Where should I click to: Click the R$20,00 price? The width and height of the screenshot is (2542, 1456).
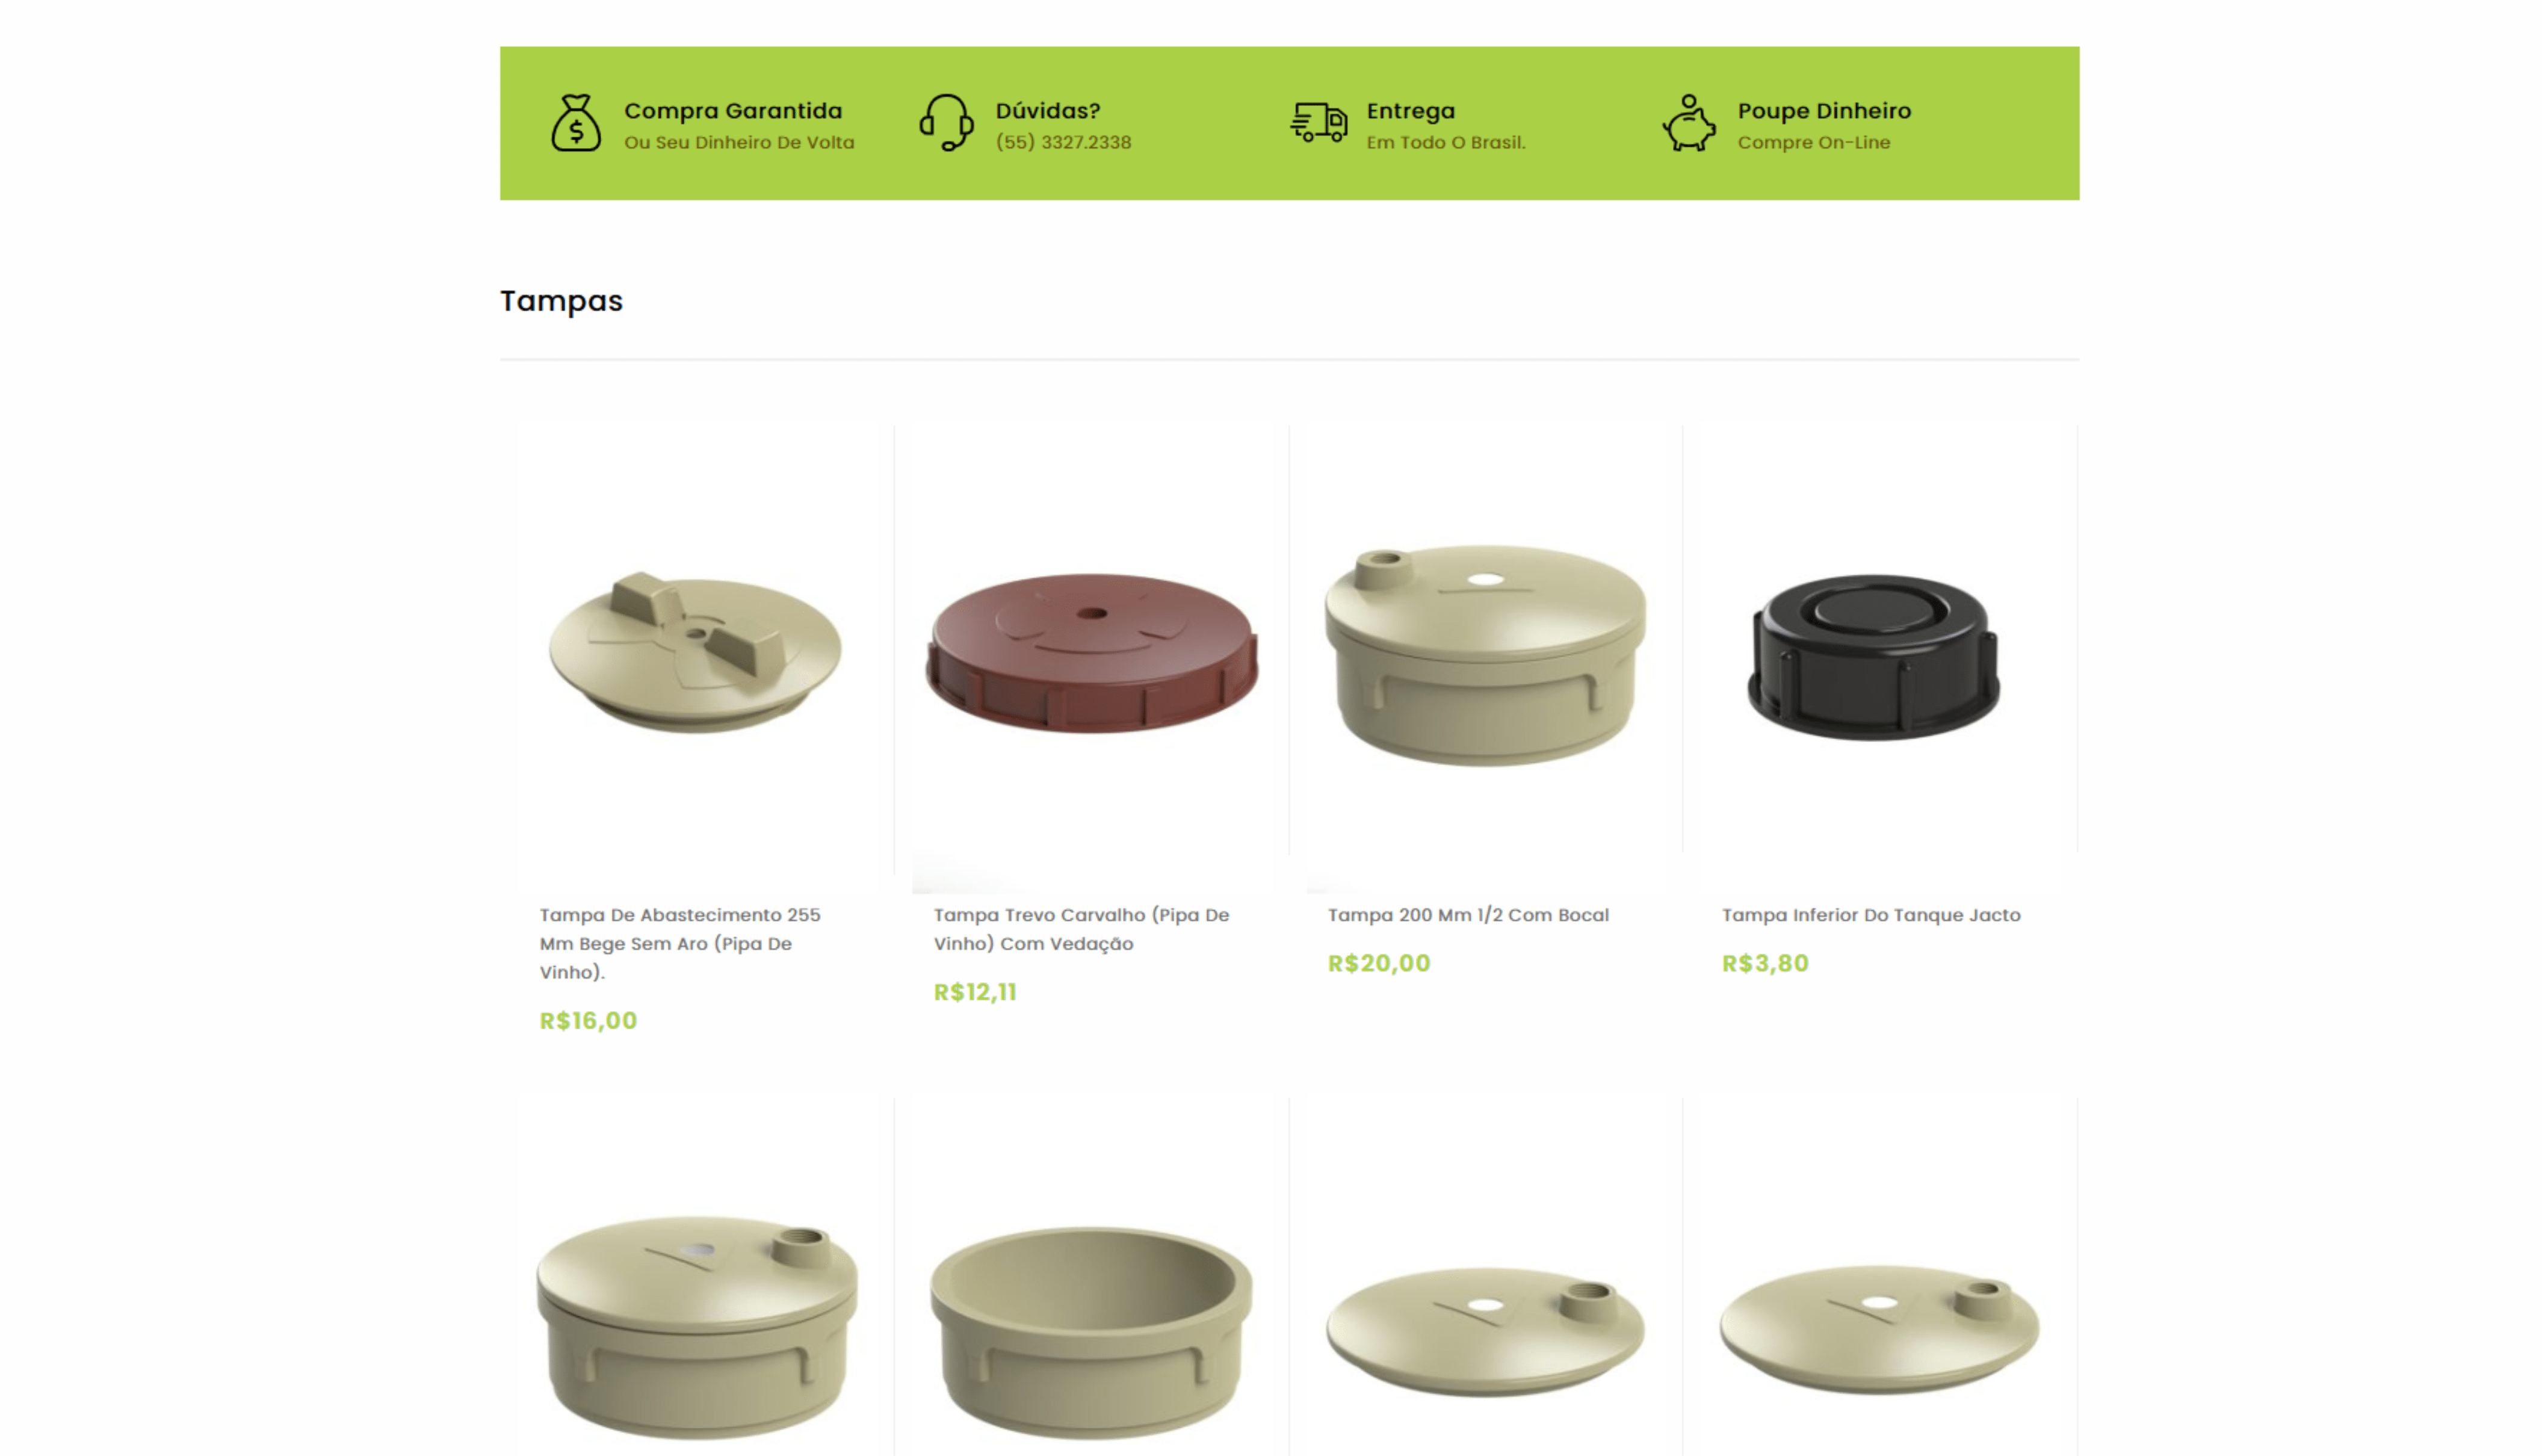click(x=1379, y=963)
